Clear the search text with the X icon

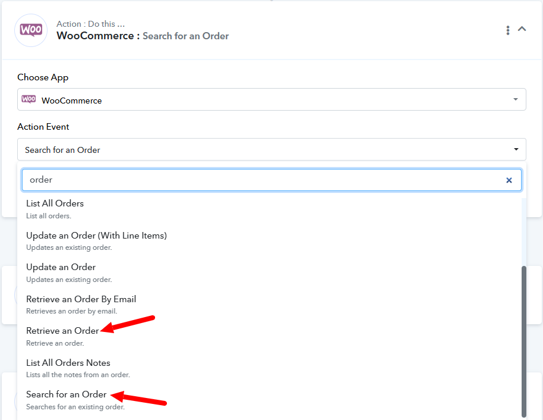[x=509, y=180]
